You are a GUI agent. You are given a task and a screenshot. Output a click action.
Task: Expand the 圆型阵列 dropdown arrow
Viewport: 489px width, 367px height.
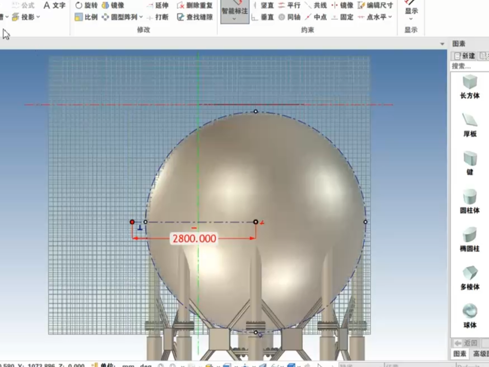(x=141, y=17)
